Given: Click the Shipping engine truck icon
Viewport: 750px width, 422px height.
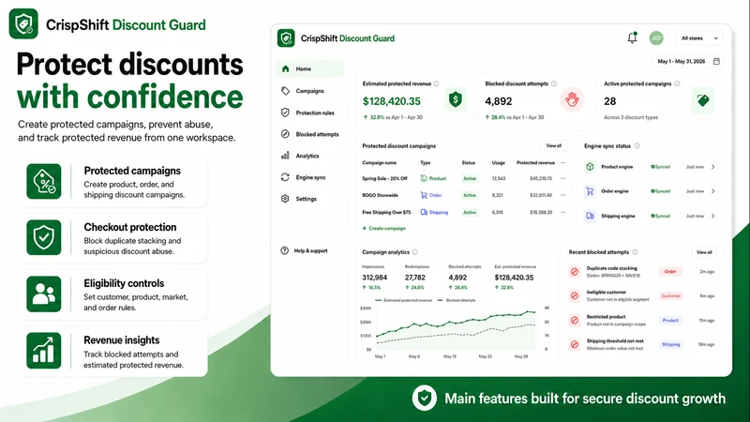Looking at the screenshot, I should [x=590, y=217].
